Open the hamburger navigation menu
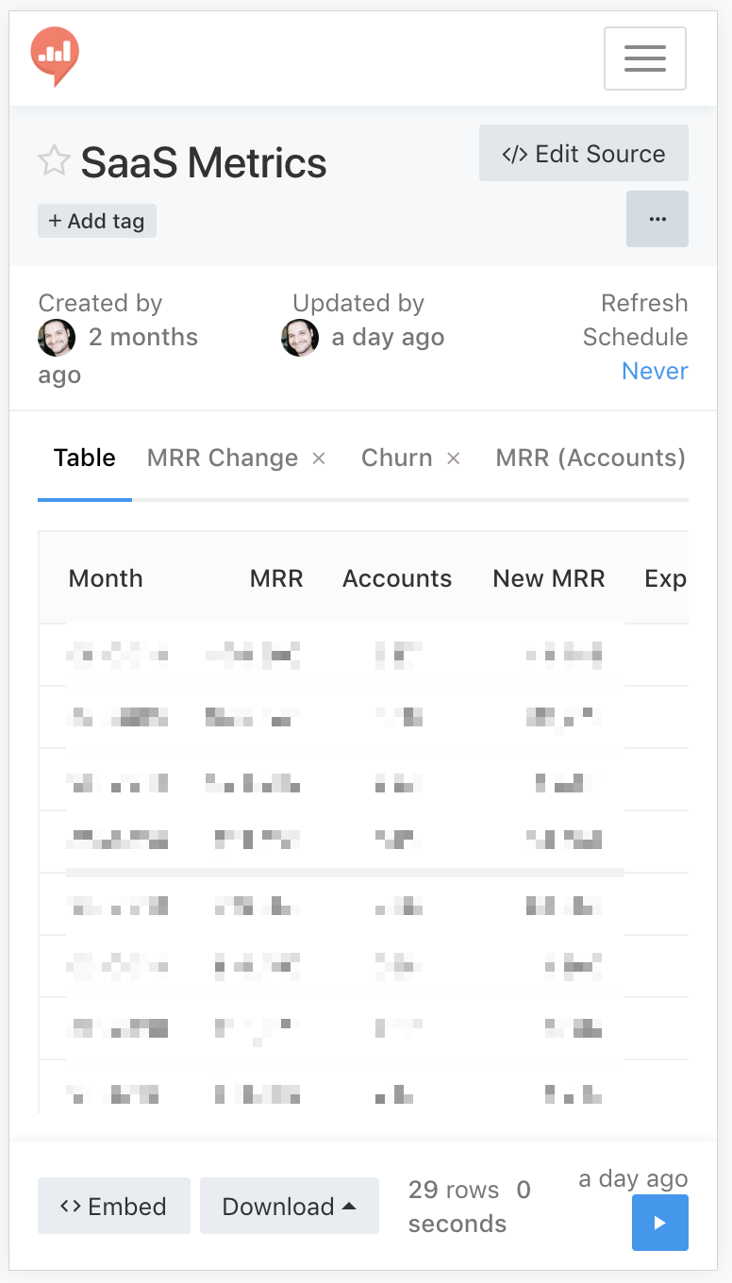The height and width of the screenshot is (1283, 732). pos(645,58)
